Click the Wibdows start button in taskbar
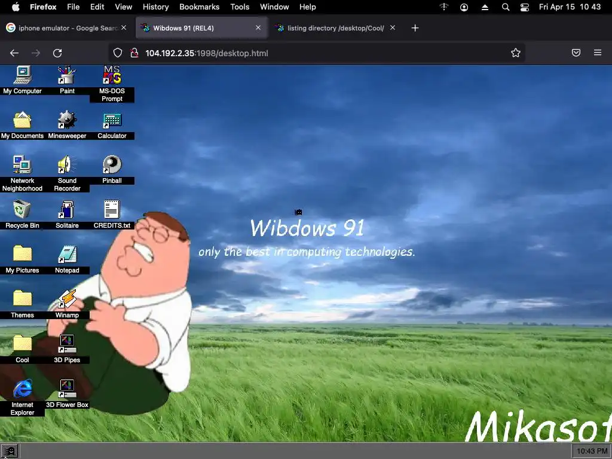Image resolution: width=612 pixels, height=459 pixels. 10,452
